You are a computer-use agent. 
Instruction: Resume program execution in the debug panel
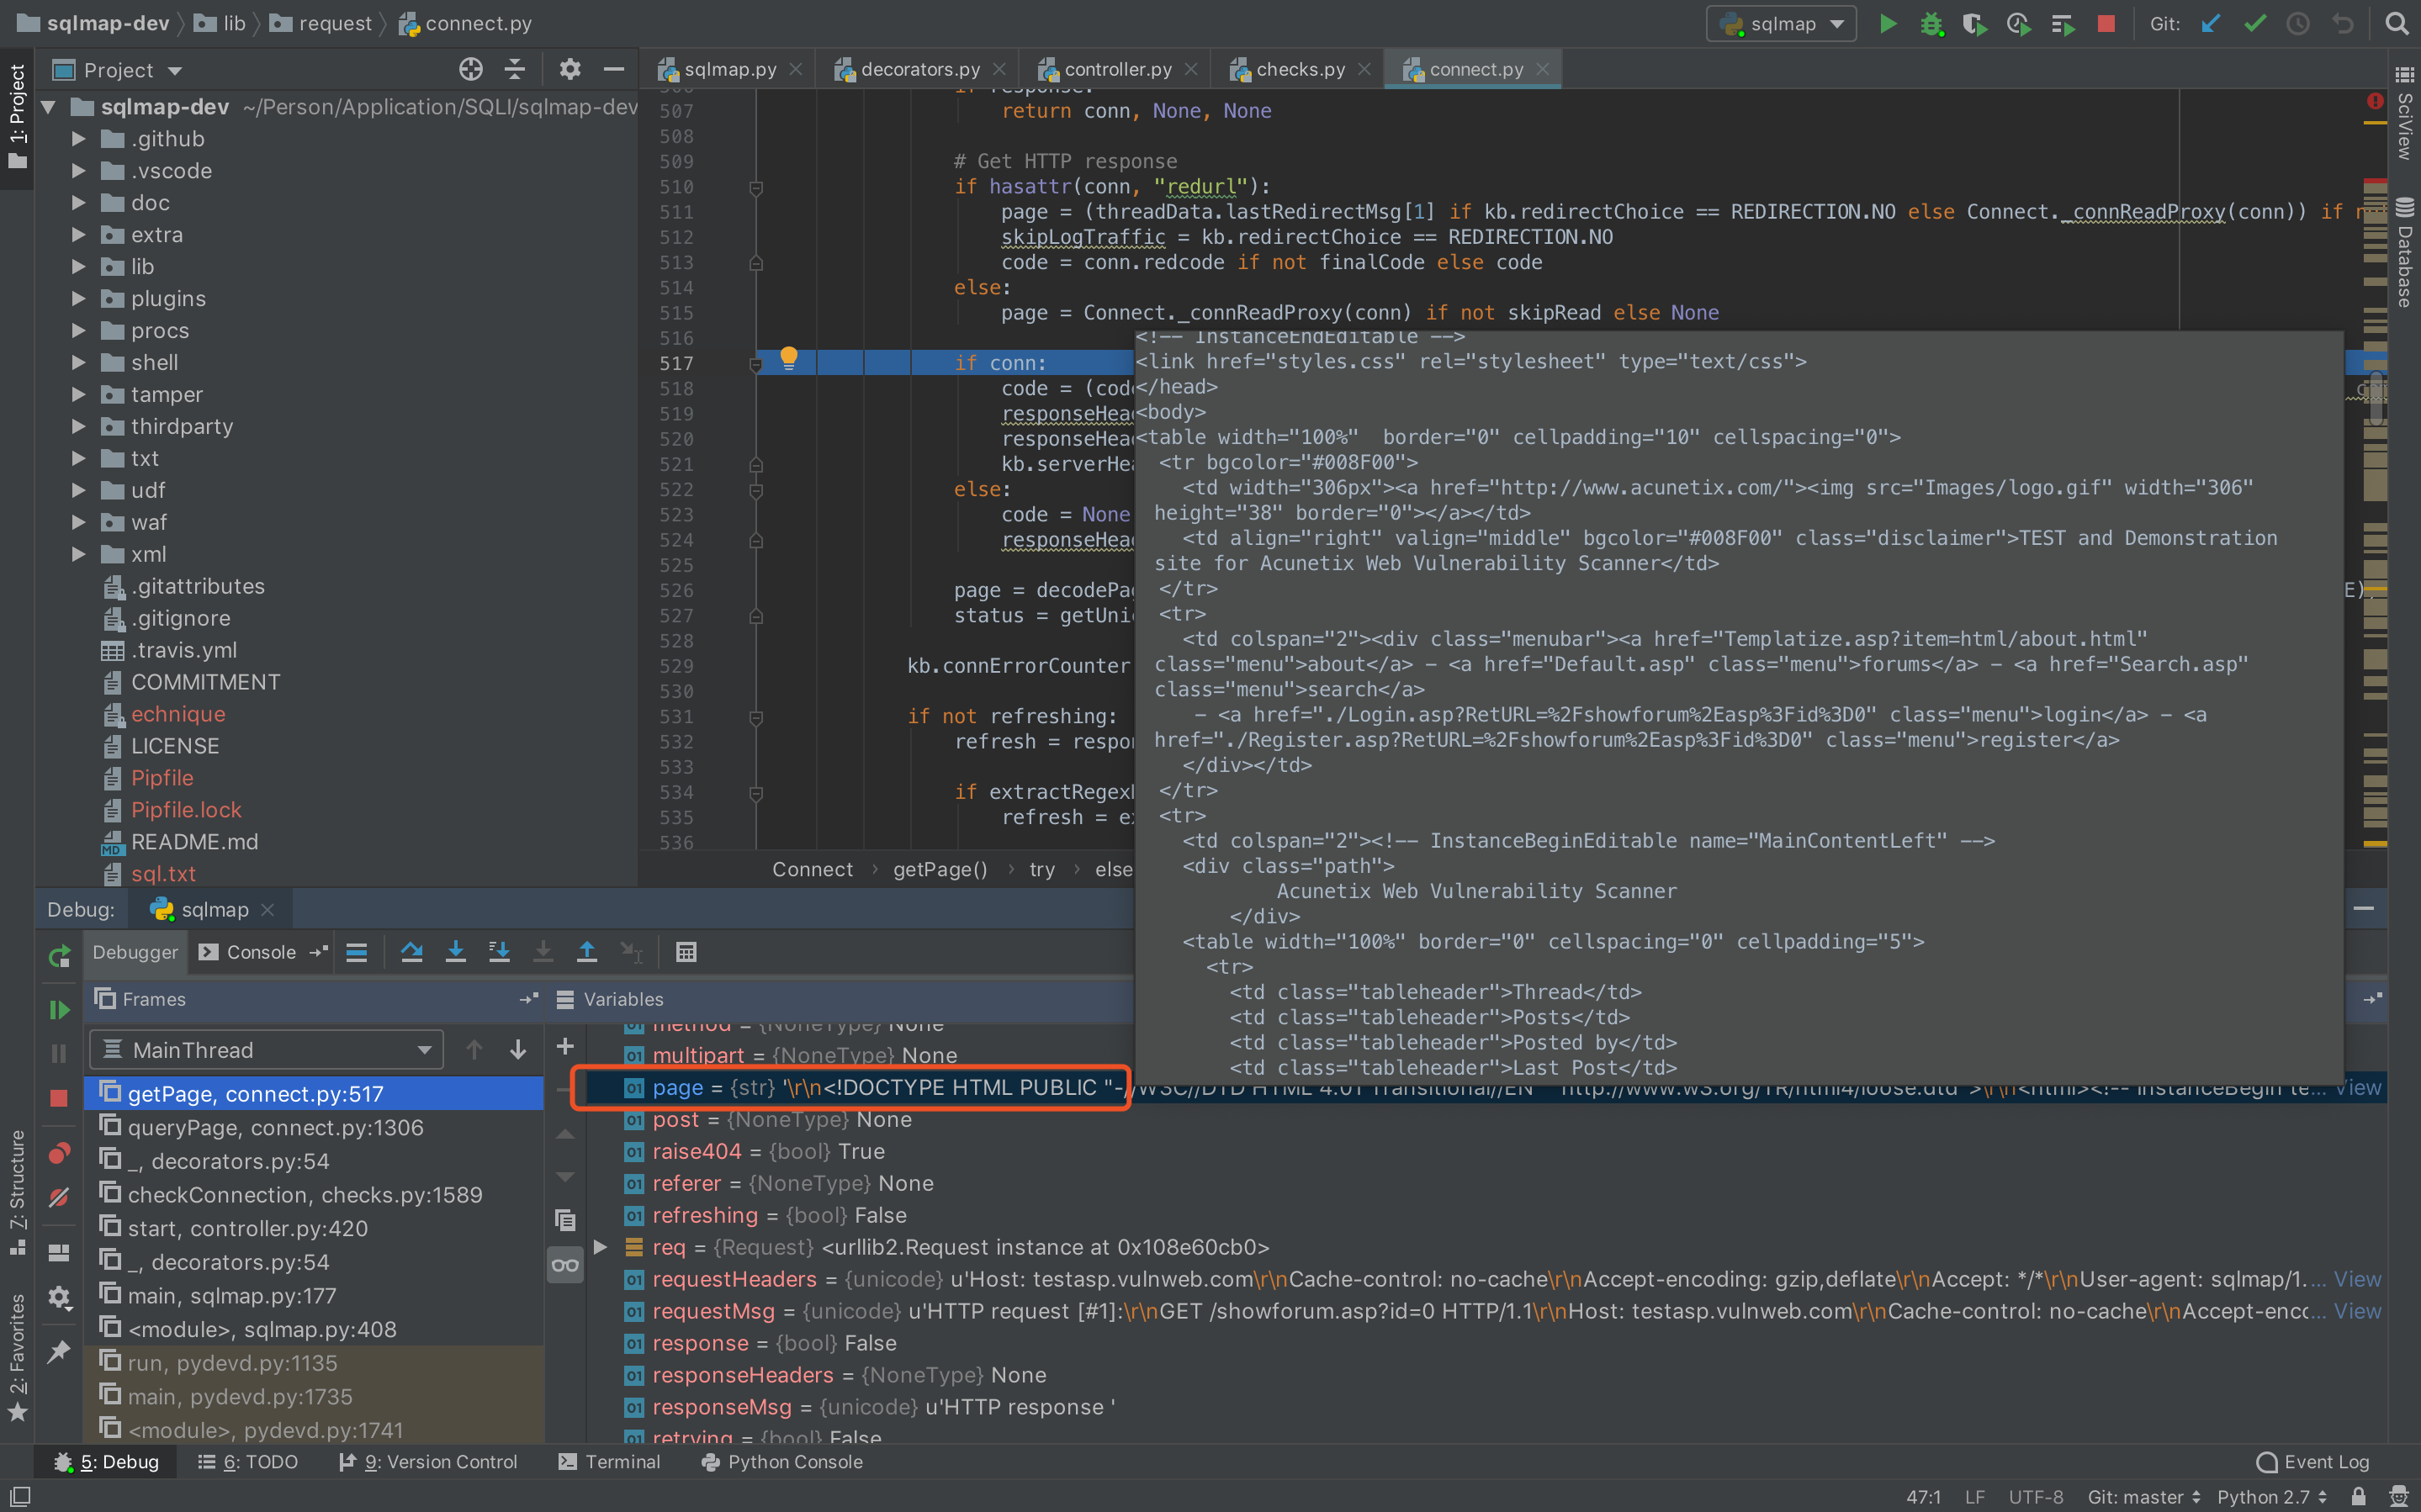[x=59, y=1009]
